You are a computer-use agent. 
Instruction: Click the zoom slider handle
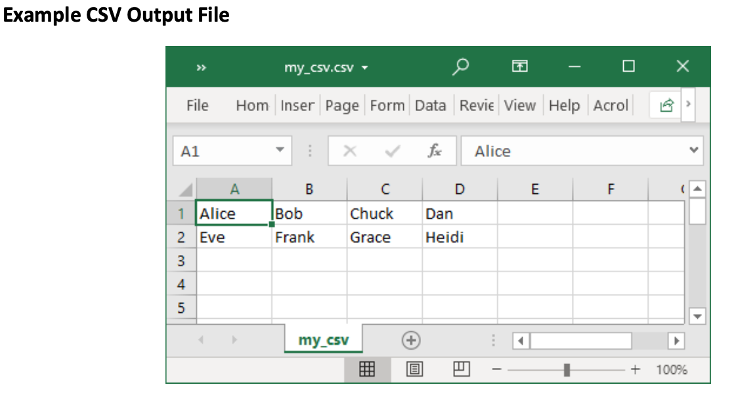(567, 370)
